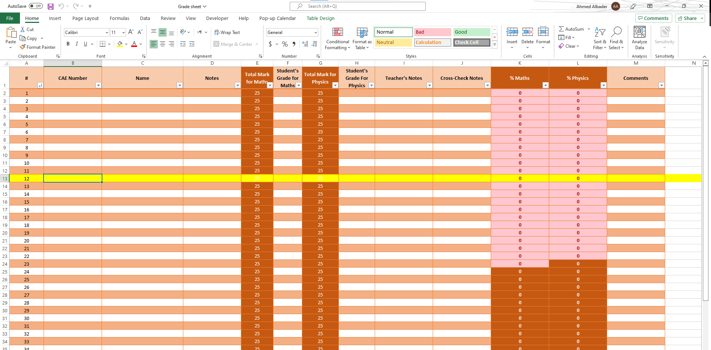
Task: Click the Save icon in title bar
Action: [x=51, y=6]
